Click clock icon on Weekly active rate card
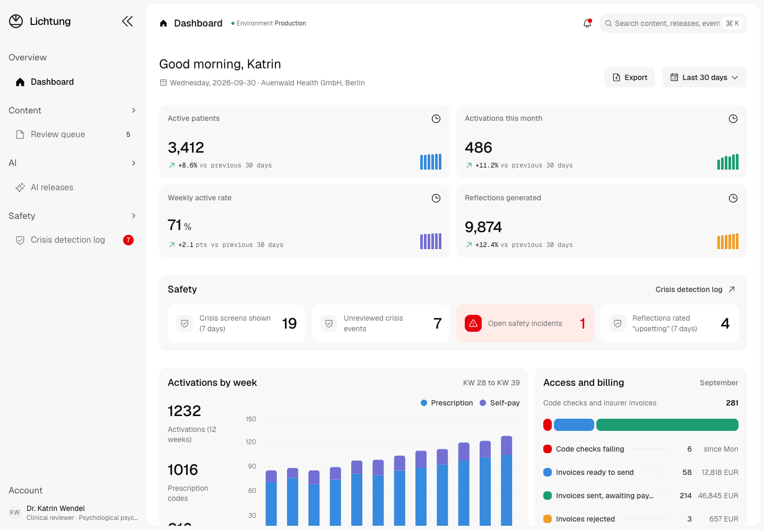This screenshot has height=530, width=764. [x=436, y=198]
